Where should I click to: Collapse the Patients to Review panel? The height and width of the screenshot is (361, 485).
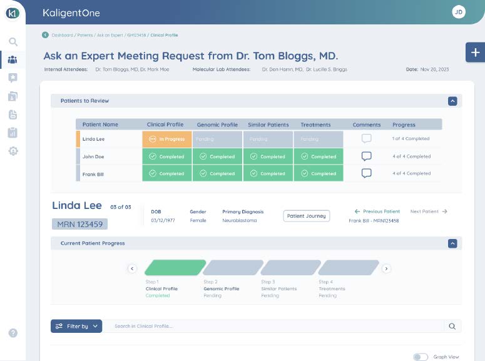[x=452, y=101]
